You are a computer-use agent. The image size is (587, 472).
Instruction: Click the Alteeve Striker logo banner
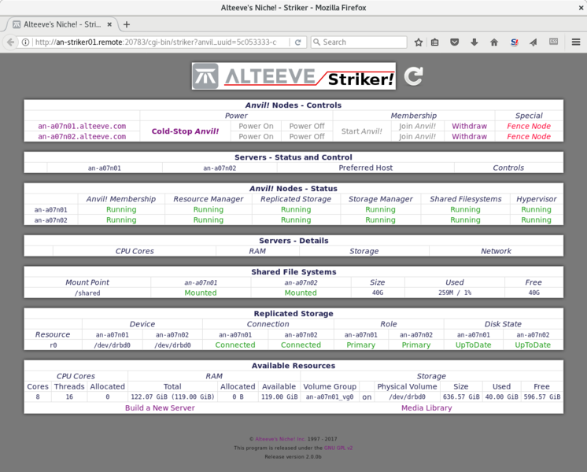[293, 76]
